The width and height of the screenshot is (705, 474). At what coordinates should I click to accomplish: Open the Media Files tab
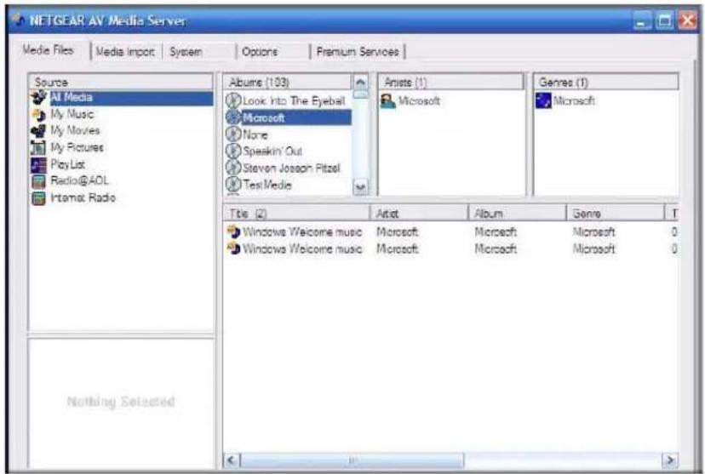coord(49,50)
